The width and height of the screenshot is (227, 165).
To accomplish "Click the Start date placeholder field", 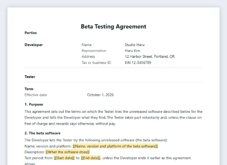I will pyautogui.click(x=64, y=158).
